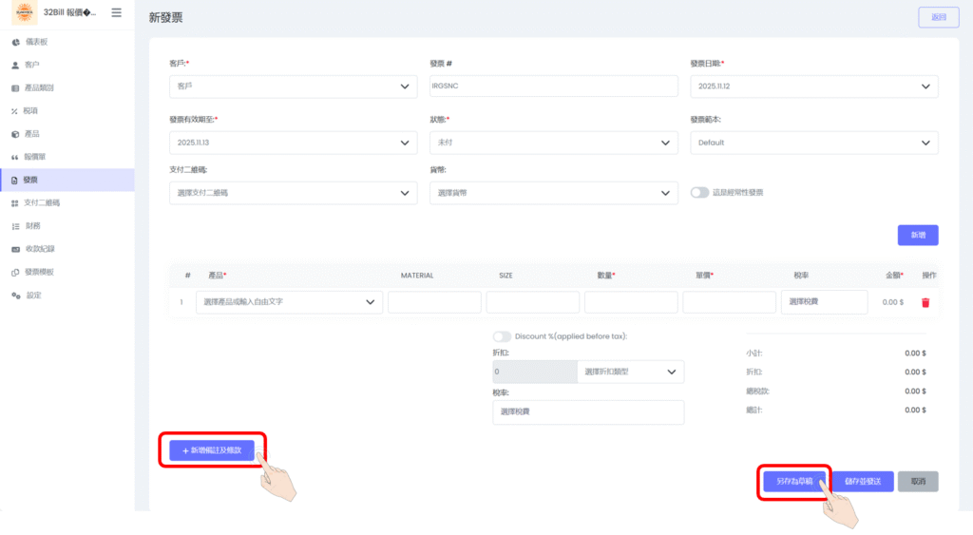Viewport: 973px width, 535px height.
Task: Open the 發票範本 template dropdown showing Default
Action: tap(813, 143)
